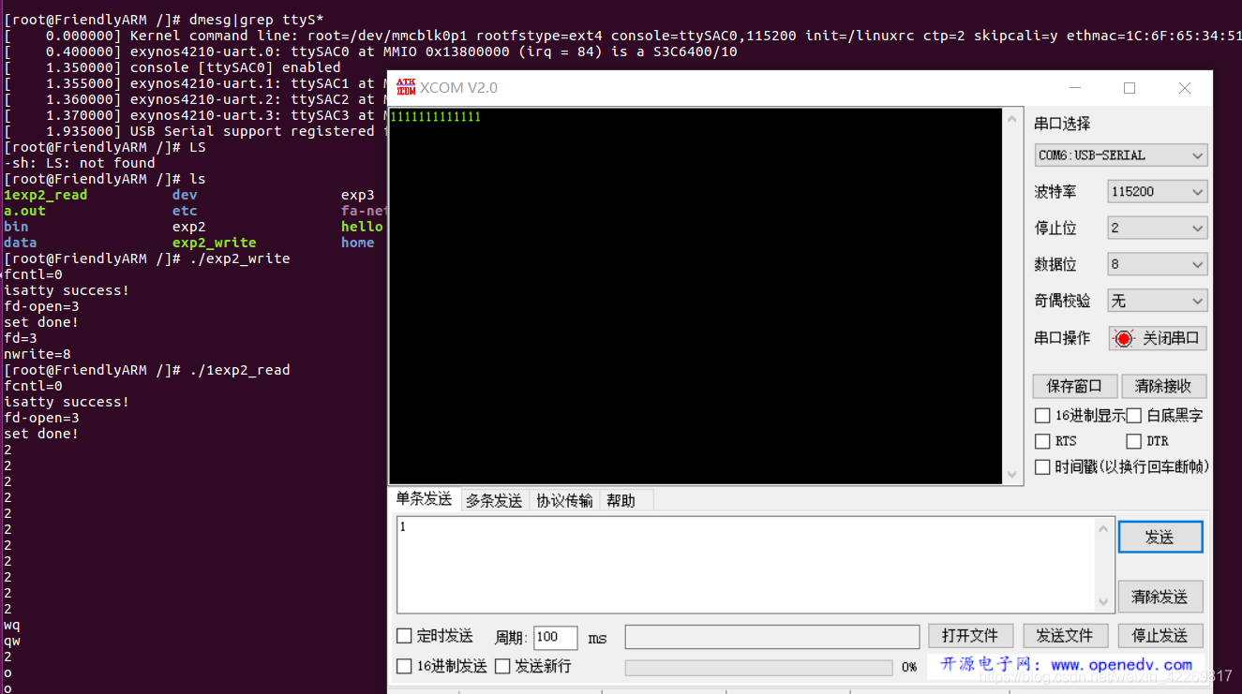Open the 波特率 115200 baud rate dropdown
Viewport: 1242px width, 694px height.
[x=1158, y=192]
